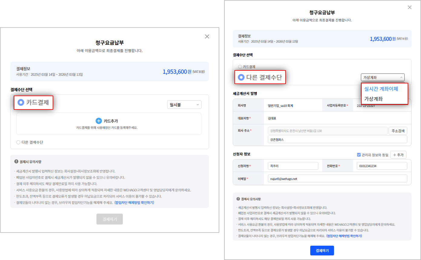Select 카드결제 radio in the 카드추가 dialog

coord(21,102)
